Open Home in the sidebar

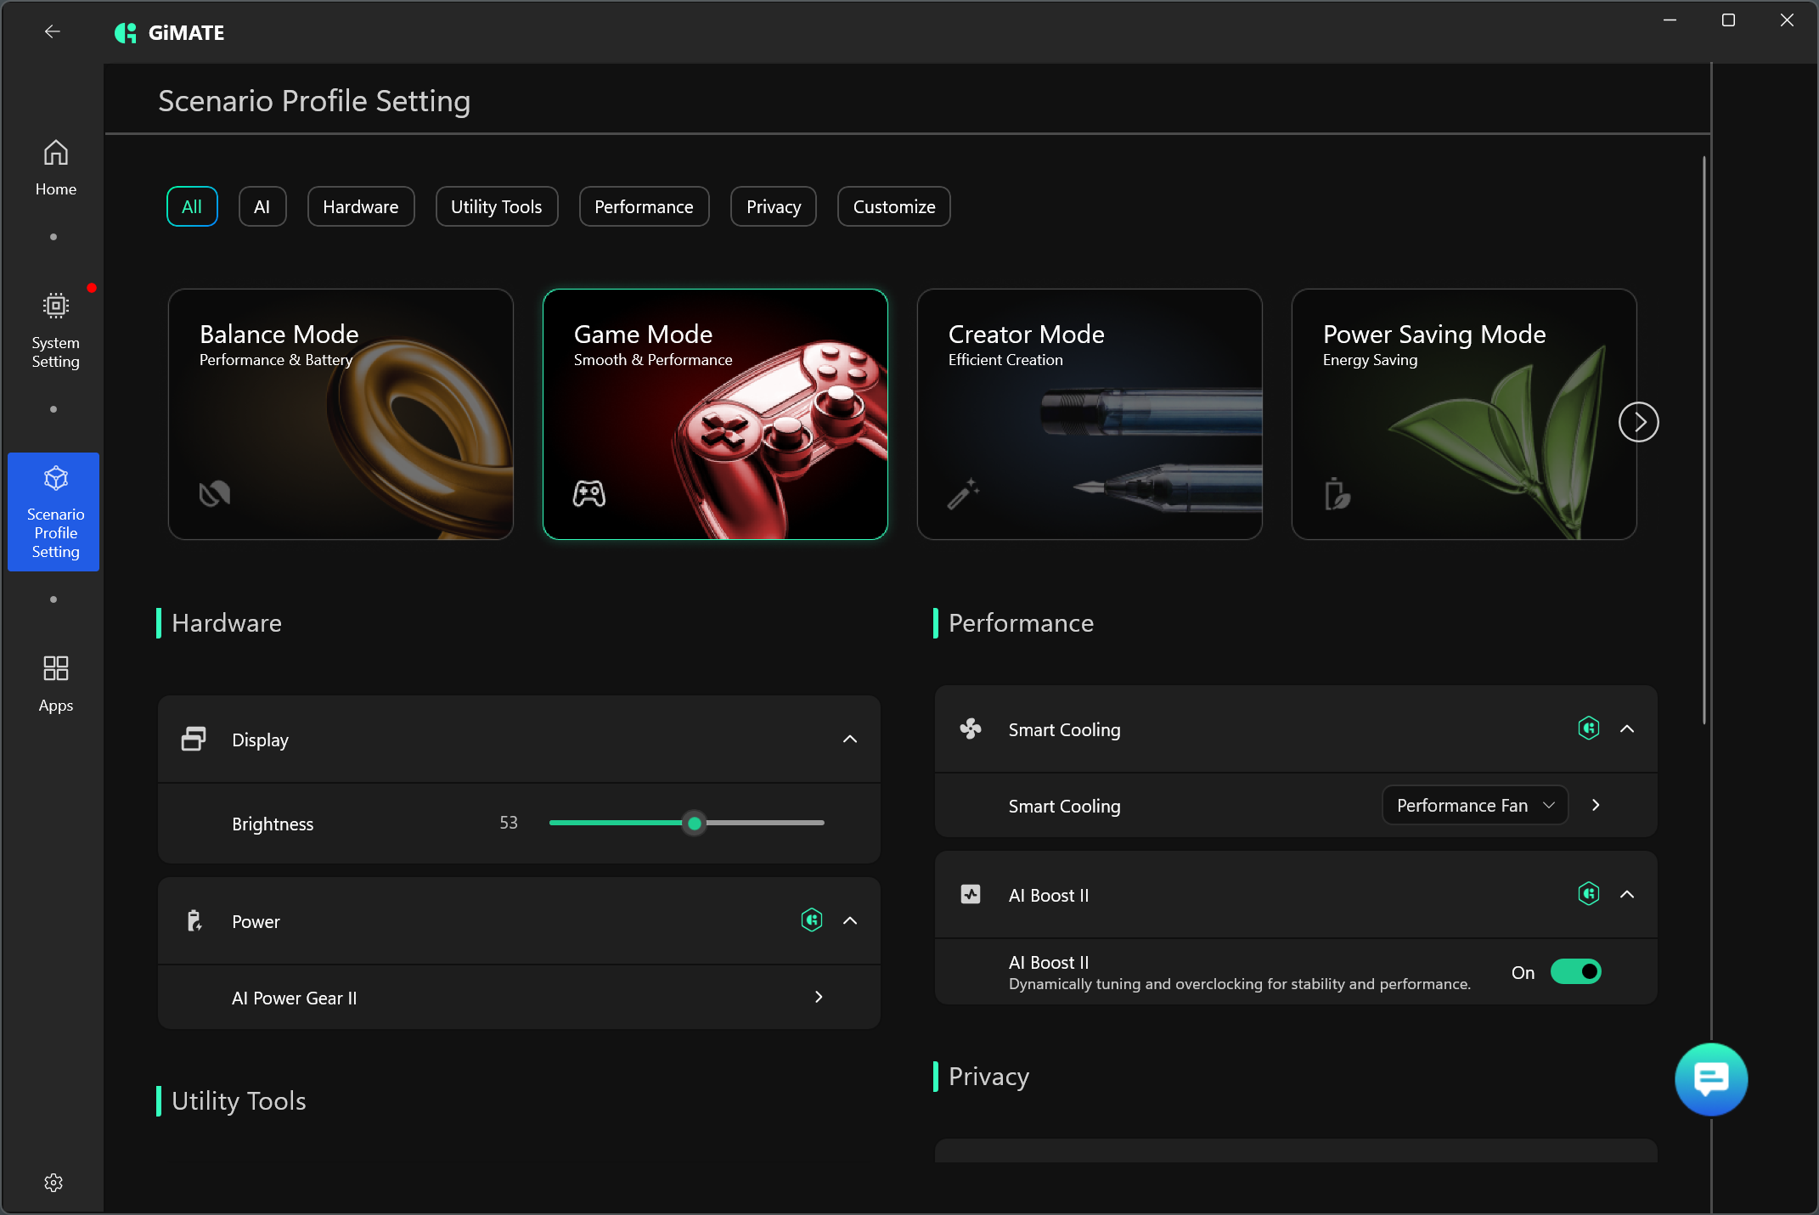(55, 167)
